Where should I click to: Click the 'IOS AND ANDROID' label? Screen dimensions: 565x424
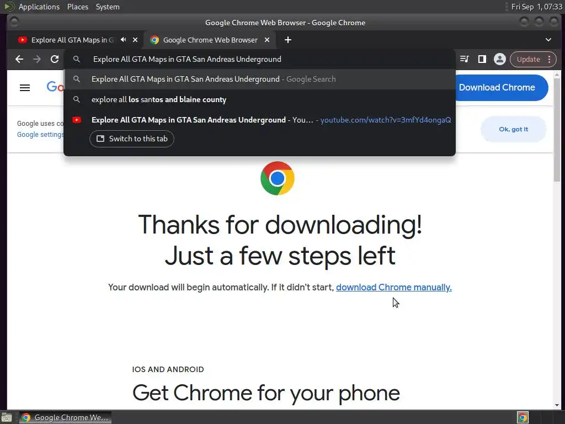coord(168,369)
